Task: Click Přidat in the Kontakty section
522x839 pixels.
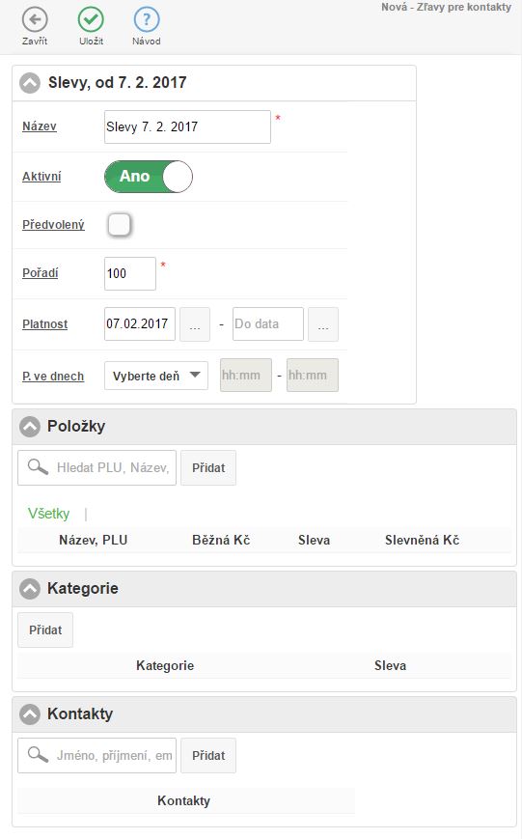Action: (x=208, y=756)
